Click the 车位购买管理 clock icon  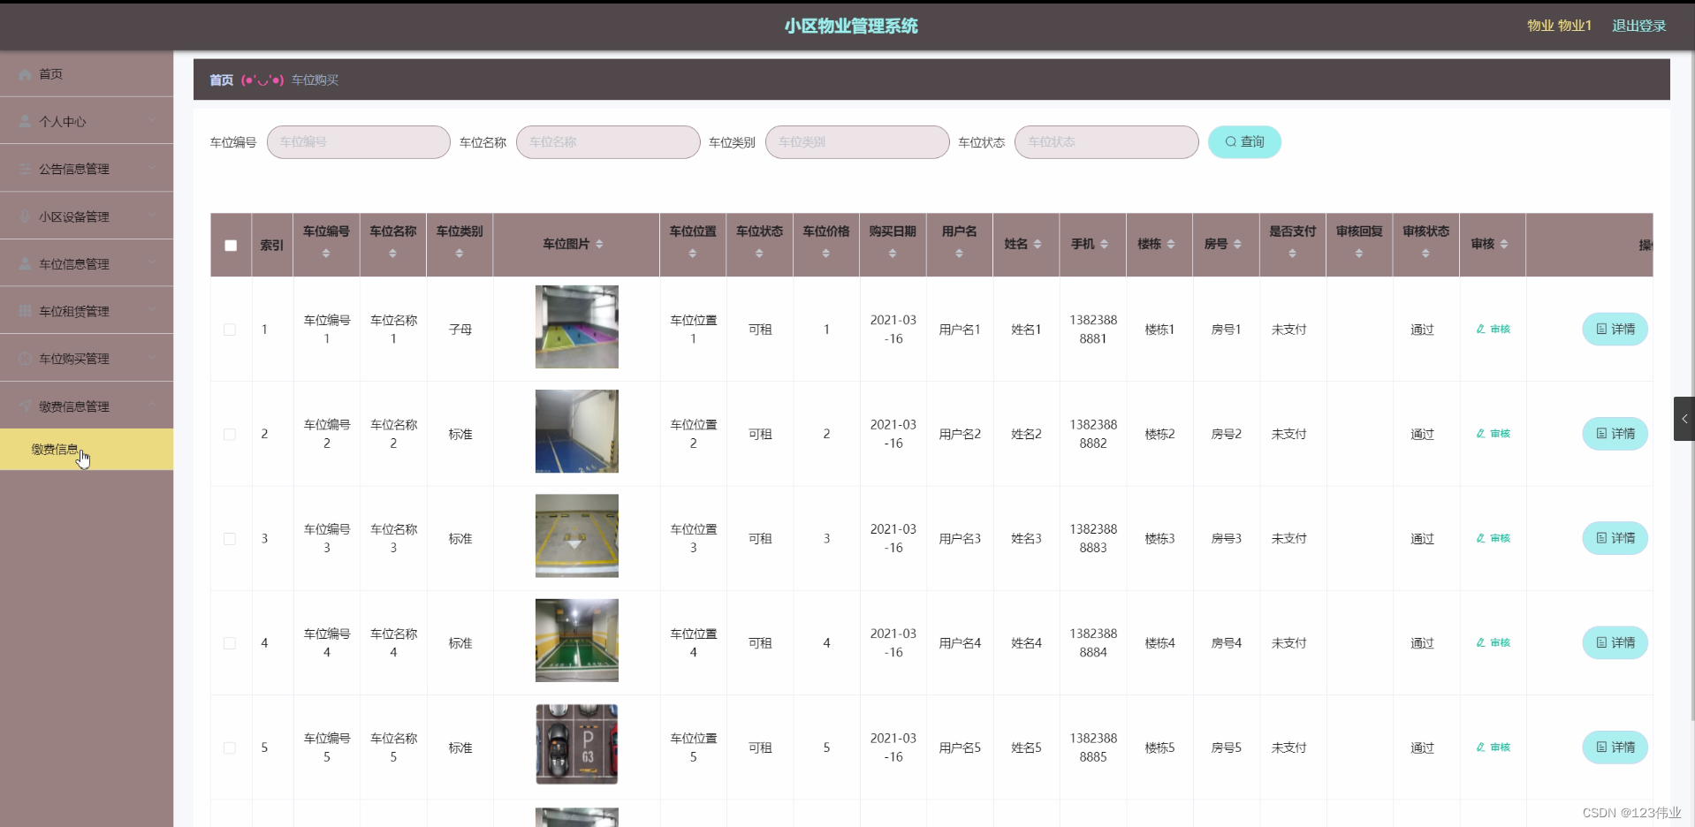tap(24, 358)
